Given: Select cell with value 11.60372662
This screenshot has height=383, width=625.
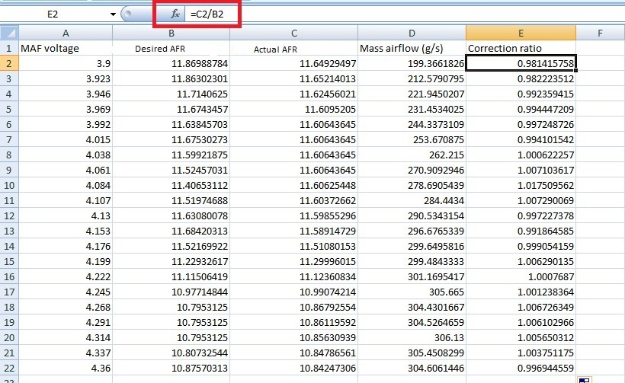Looking at the screenshot, I should pyautogui.click(x=293, y=201).
